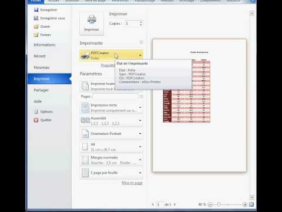The height and width of the screenshot is (212, 282).
Task: Click Enregistrer save icon in sidebar
Action: [36, 10]
